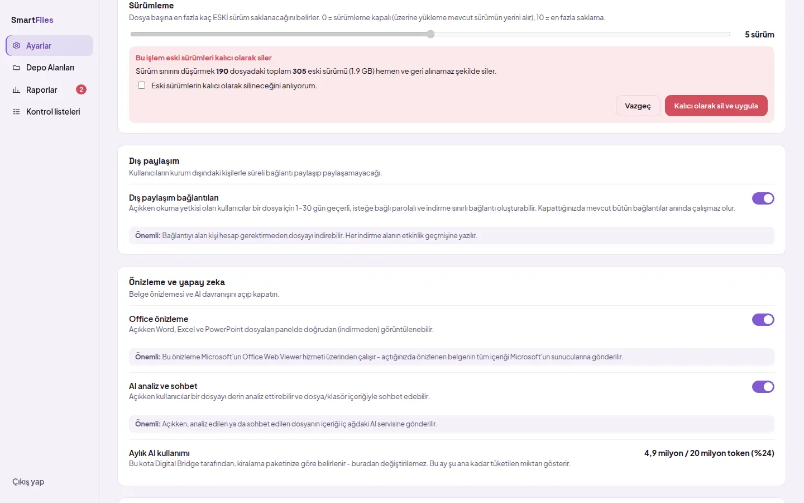The image size is (804, 503).
Task: Select Kontrol listeleri from the sidebar
Action: 50,112
